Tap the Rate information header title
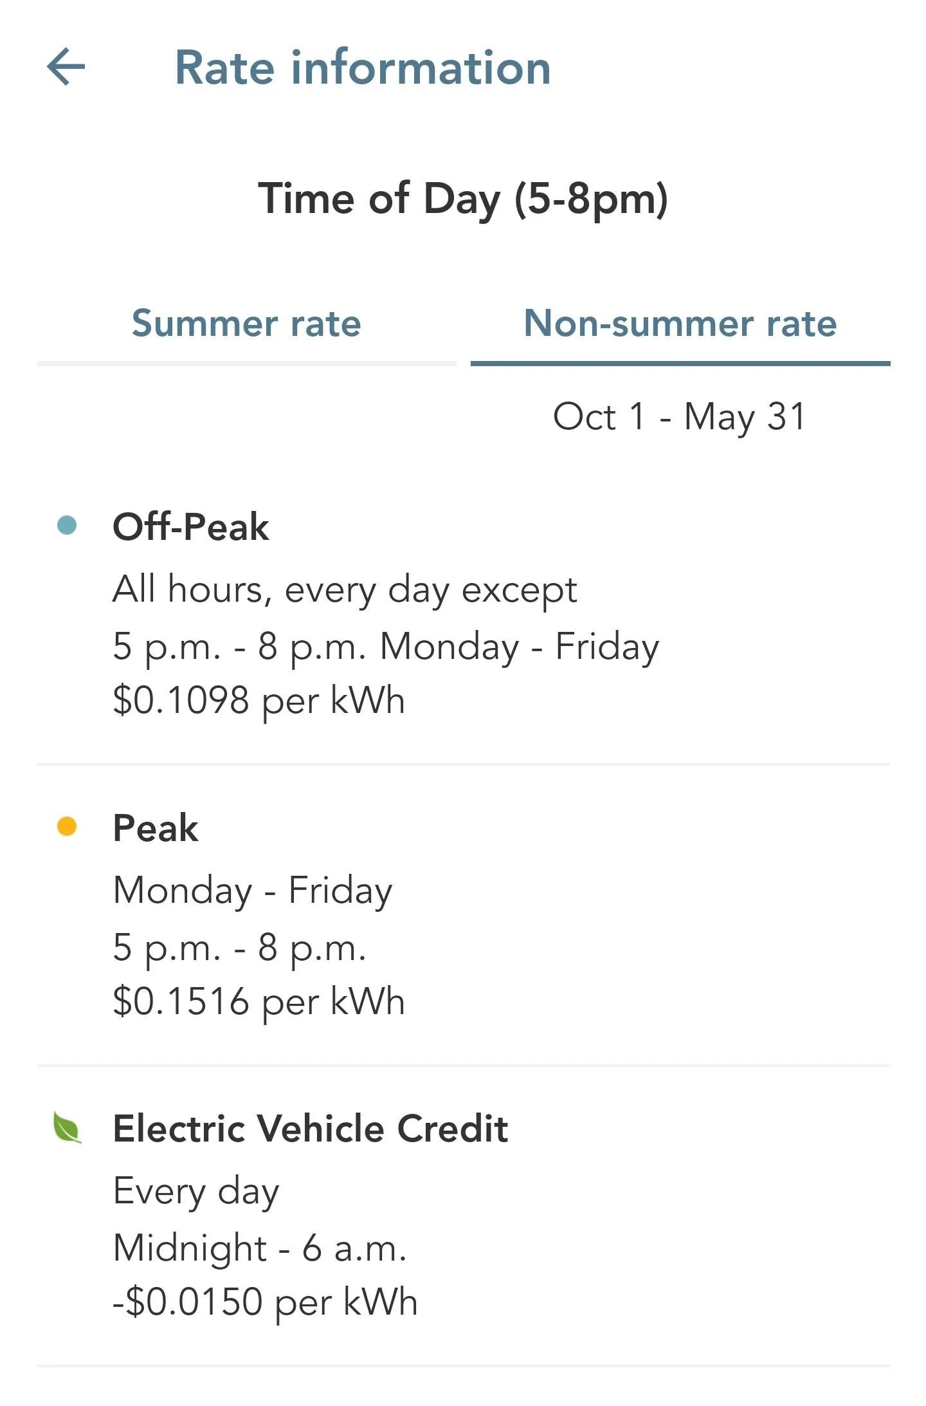This screenshot has height=1406, width=926. pyautogui.click(x=363, y=68)
